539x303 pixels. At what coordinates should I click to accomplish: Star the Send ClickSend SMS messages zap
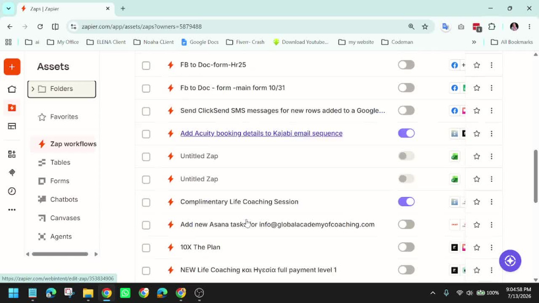pyautogui.click(x=476, y=110)
